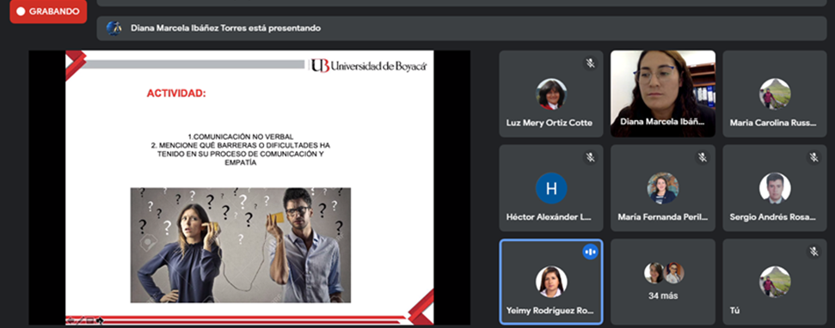Click the slideshow pen tool icon
This screenshot has height=328, width=835.
81,320
